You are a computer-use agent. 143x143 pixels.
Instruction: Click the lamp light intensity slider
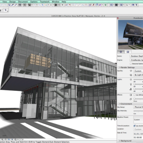[x=138, y=84]
